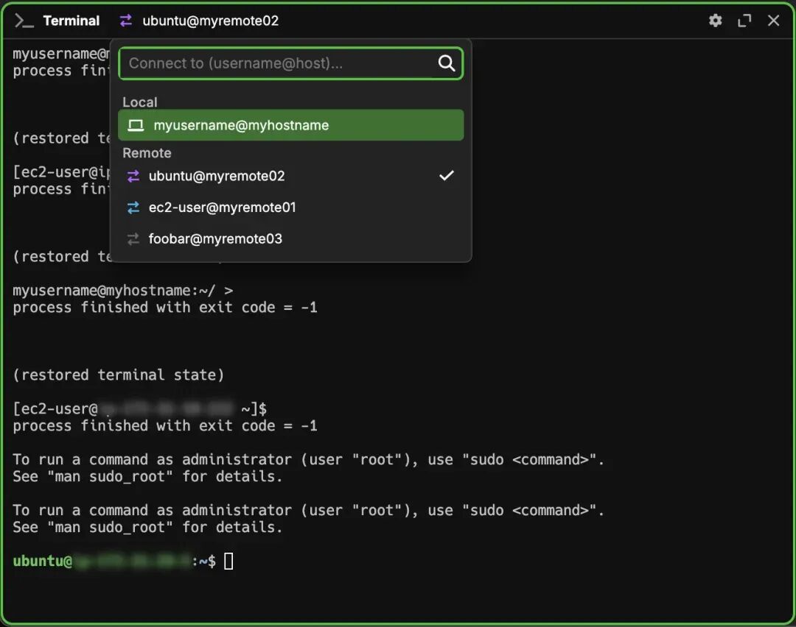
Task: Connect to foobar@myremote03
Action: click(290, 238)
